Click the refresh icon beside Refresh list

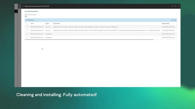tap(27, 20)
